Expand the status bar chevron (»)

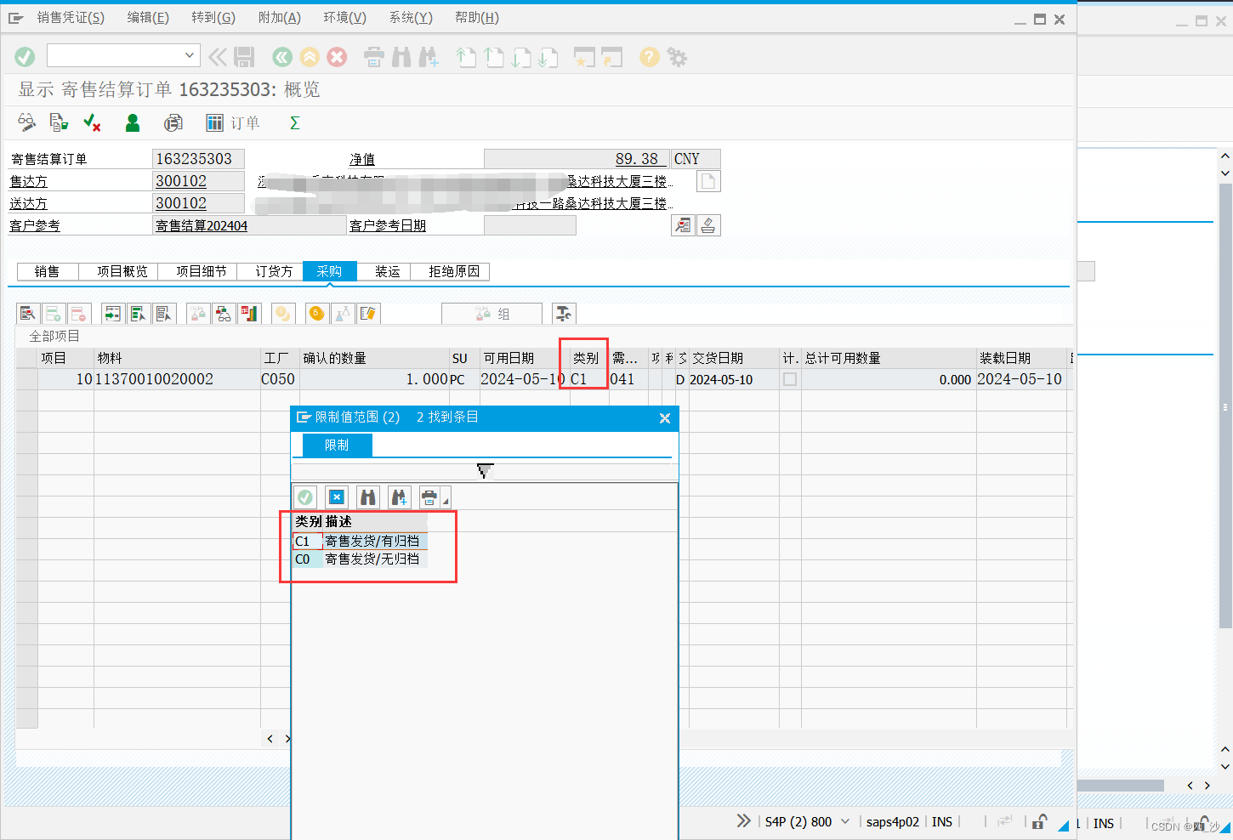click(x=744, y=821)
